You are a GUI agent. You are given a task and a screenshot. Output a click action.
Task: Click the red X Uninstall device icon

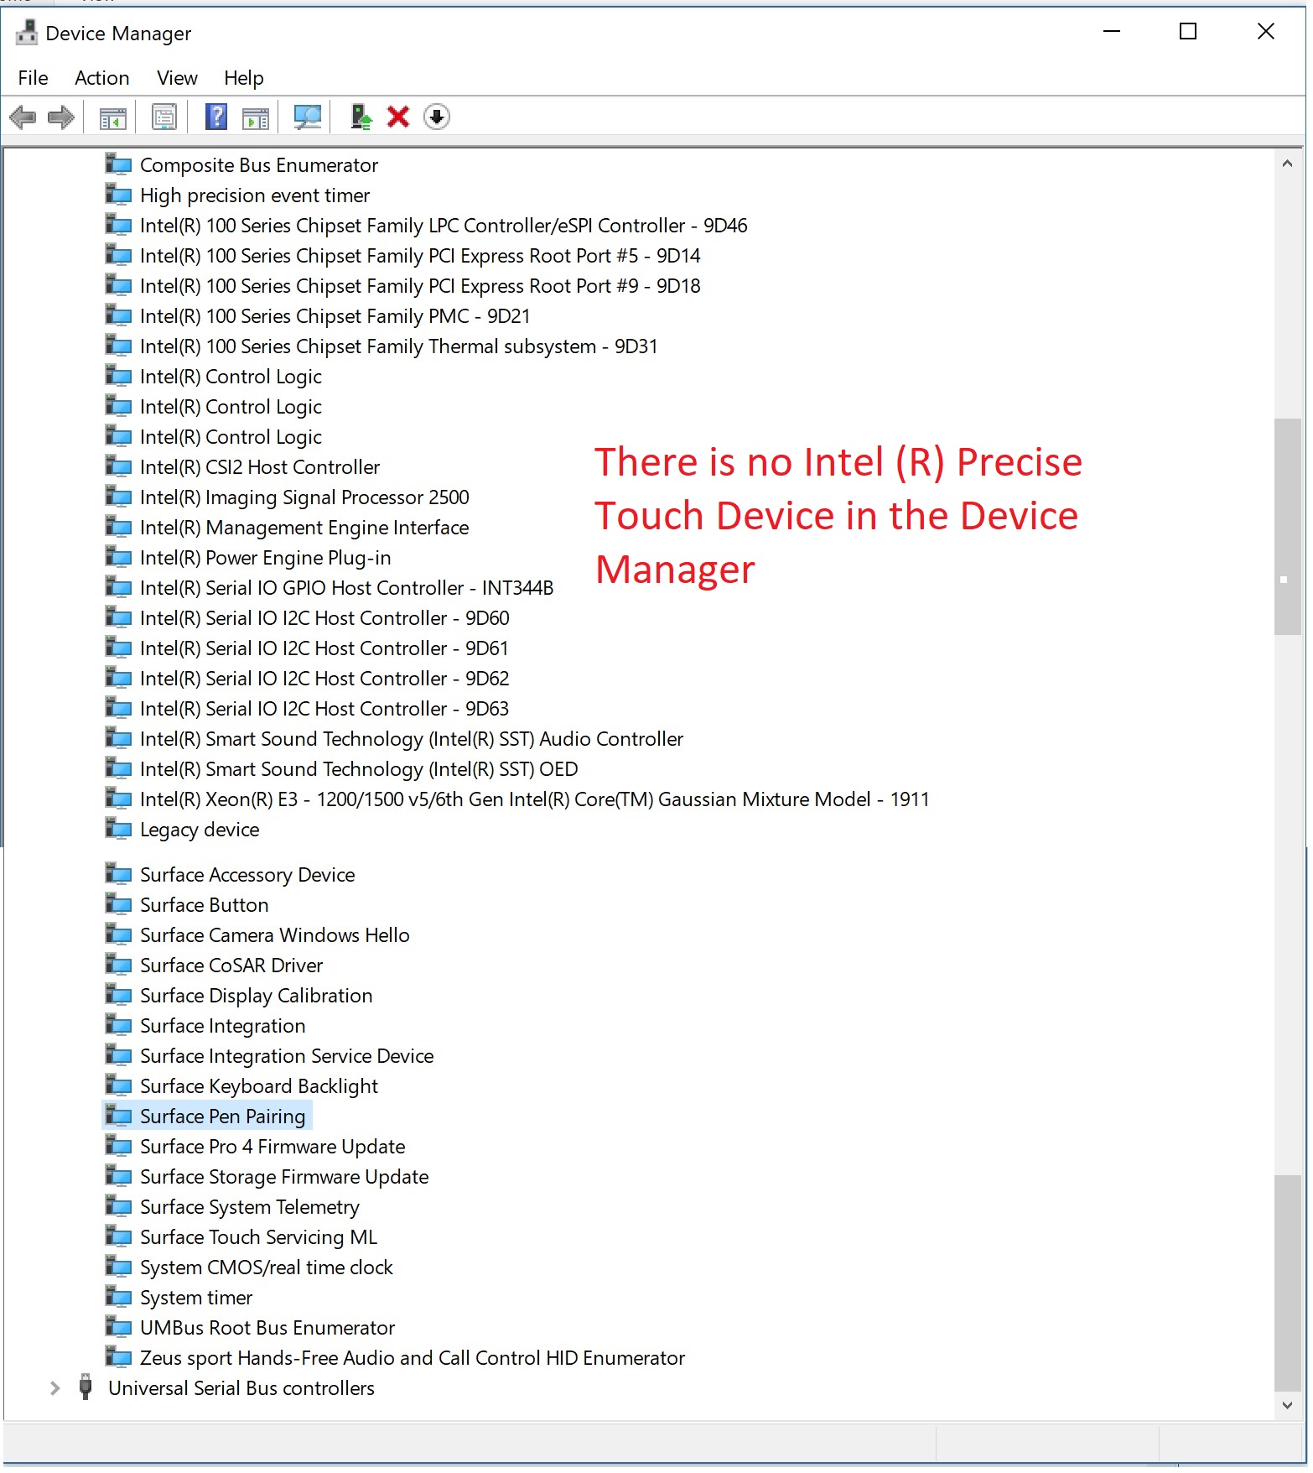398,117
